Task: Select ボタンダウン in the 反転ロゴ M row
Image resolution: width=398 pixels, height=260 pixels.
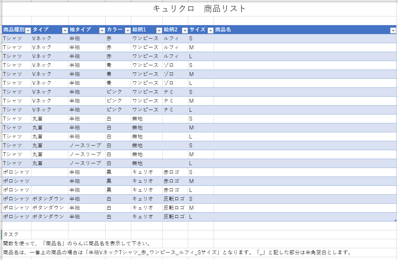Action: (48, 208)
